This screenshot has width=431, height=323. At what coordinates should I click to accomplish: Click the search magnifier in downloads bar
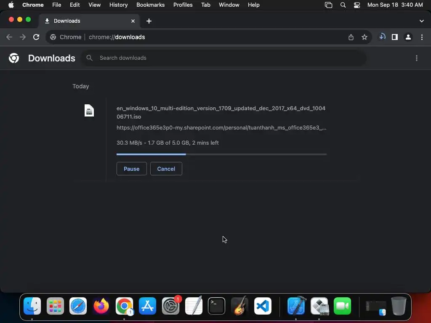89,58
